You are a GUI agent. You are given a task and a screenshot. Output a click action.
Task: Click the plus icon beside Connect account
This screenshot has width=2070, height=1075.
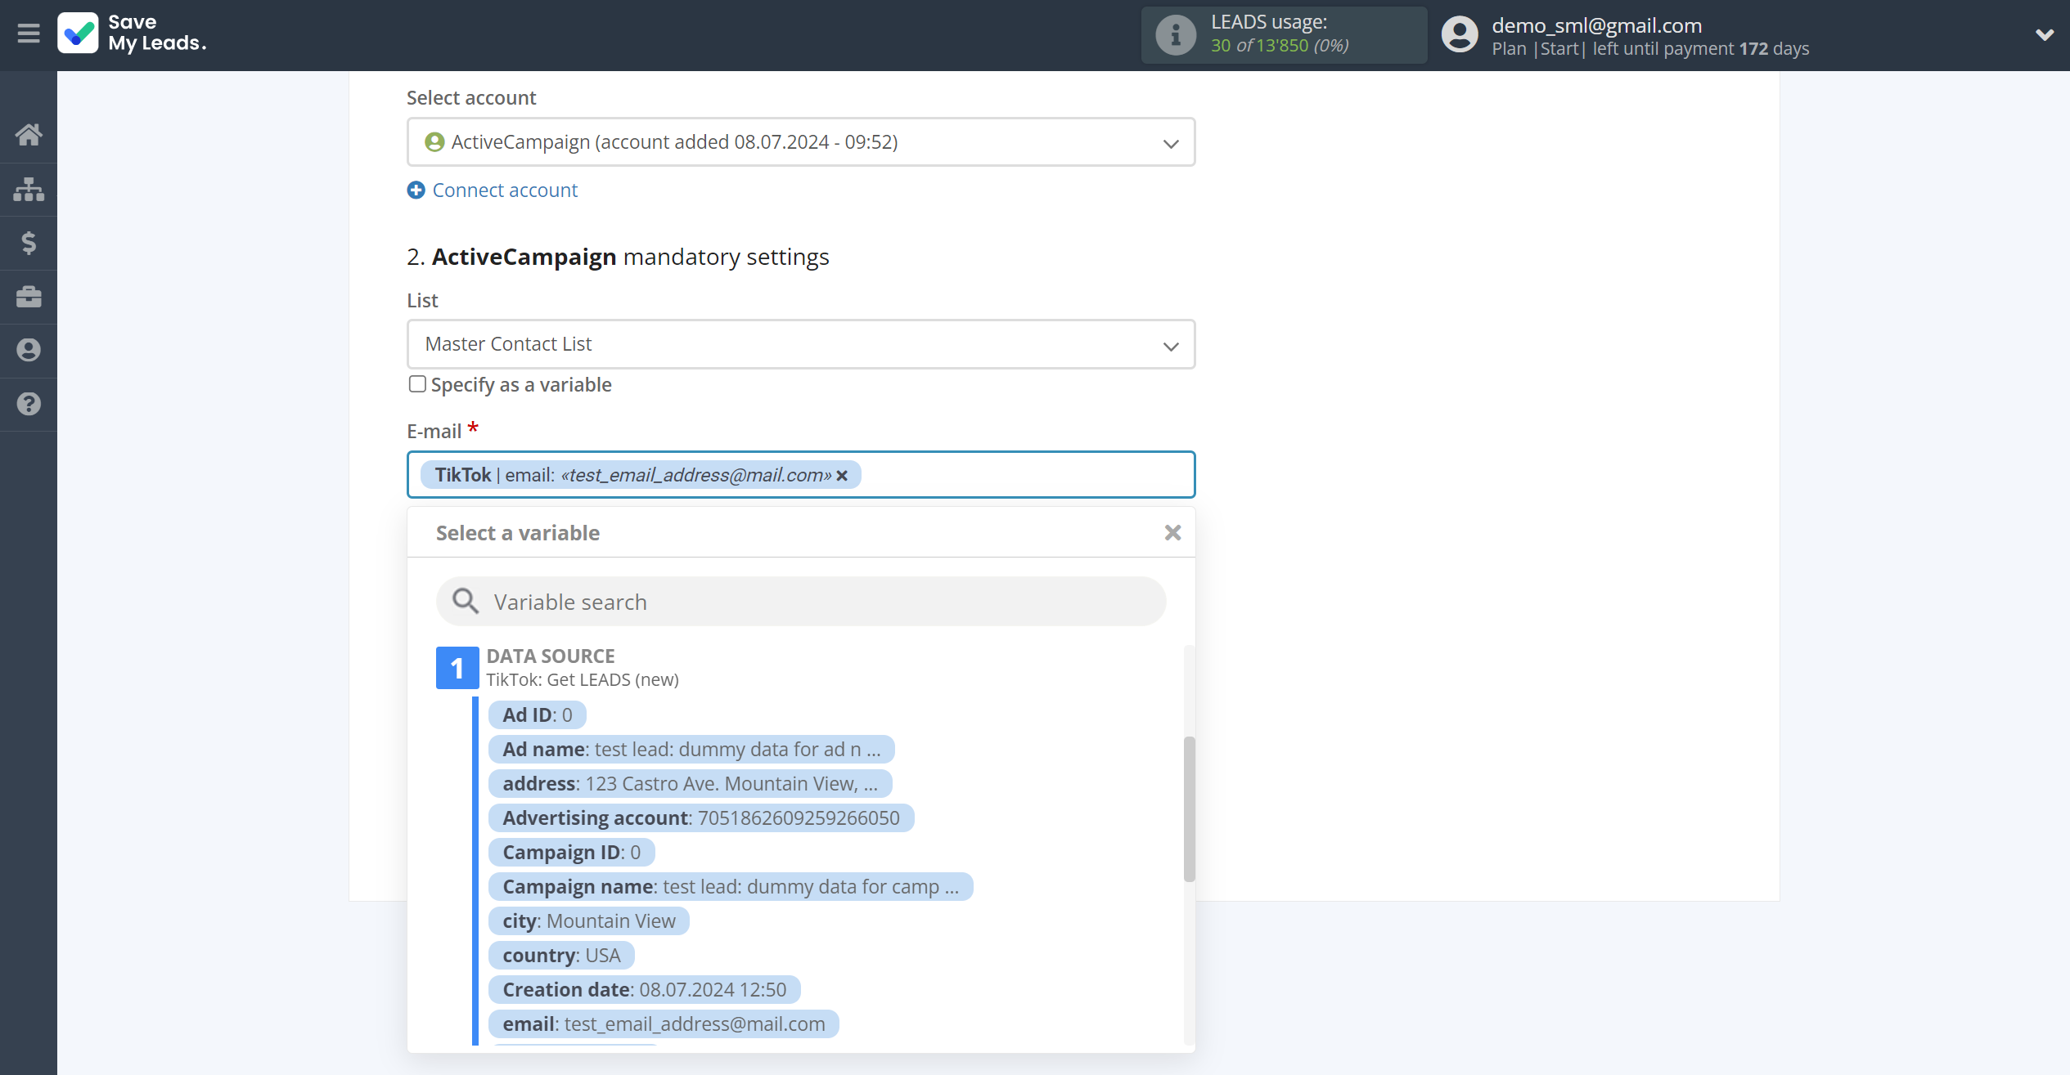(x=416, y=190)
